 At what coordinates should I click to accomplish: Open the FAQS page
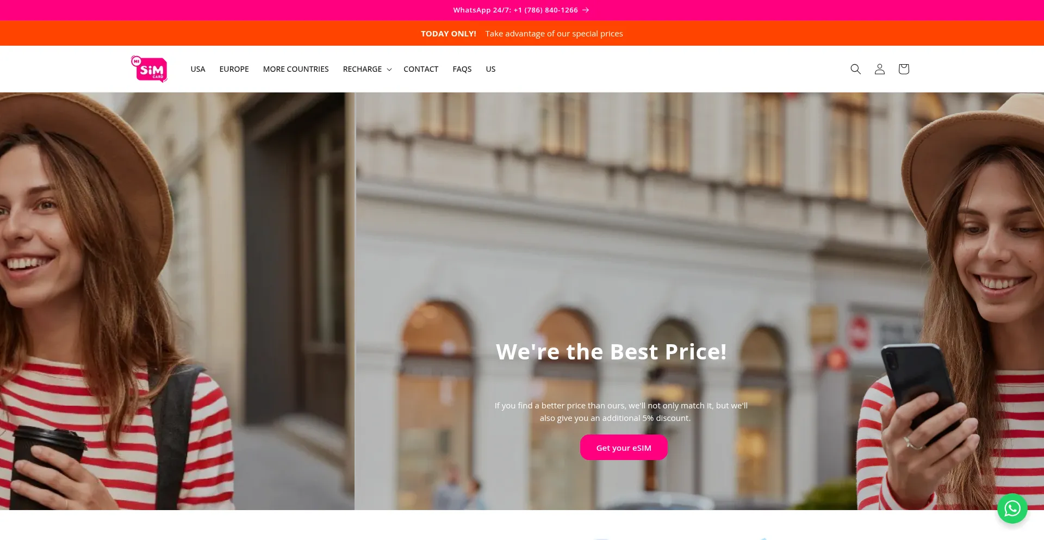[462, 69]
